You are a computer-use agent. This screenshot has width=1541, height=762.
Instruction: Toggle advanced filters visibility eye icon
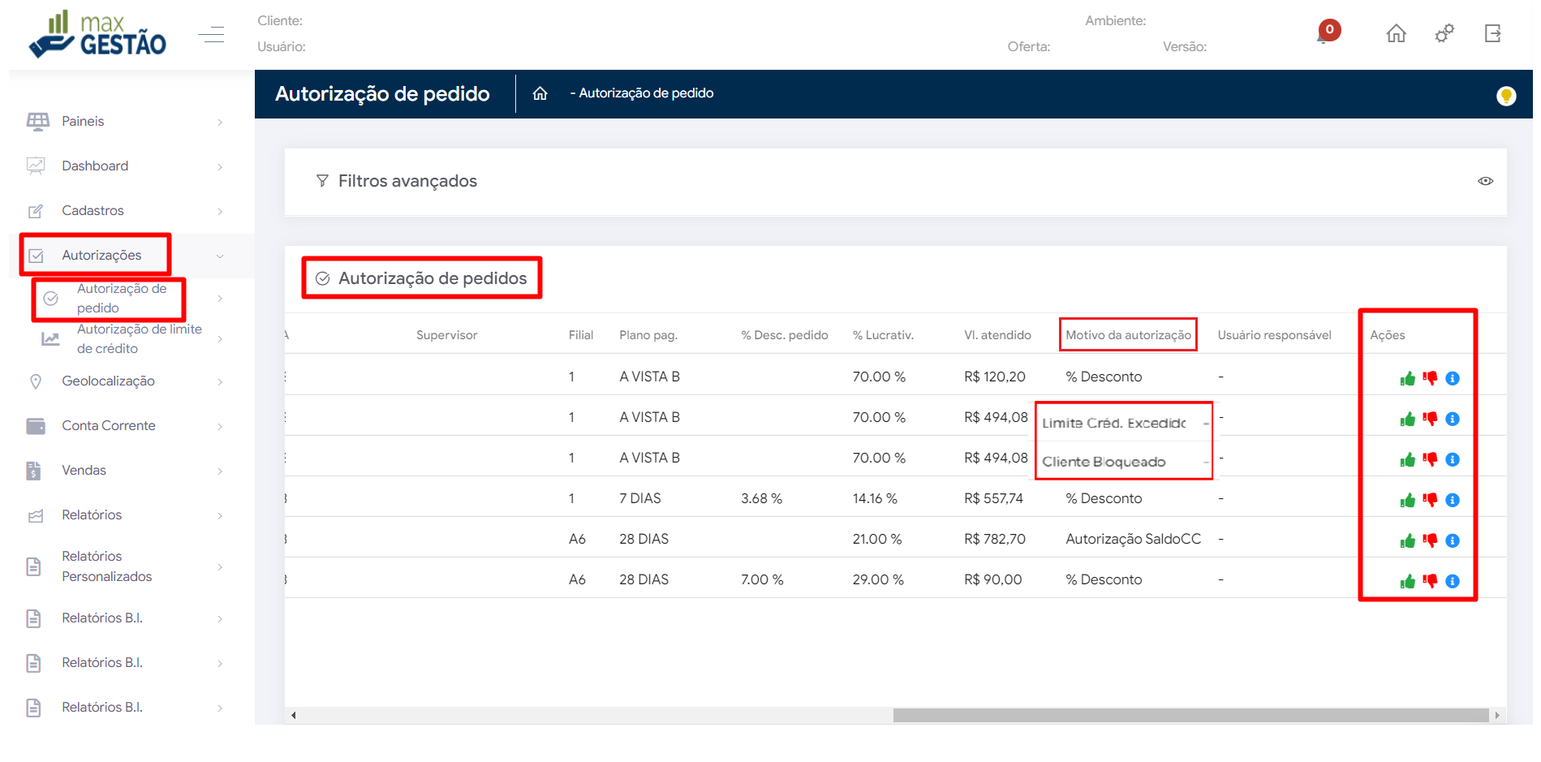1485,181
